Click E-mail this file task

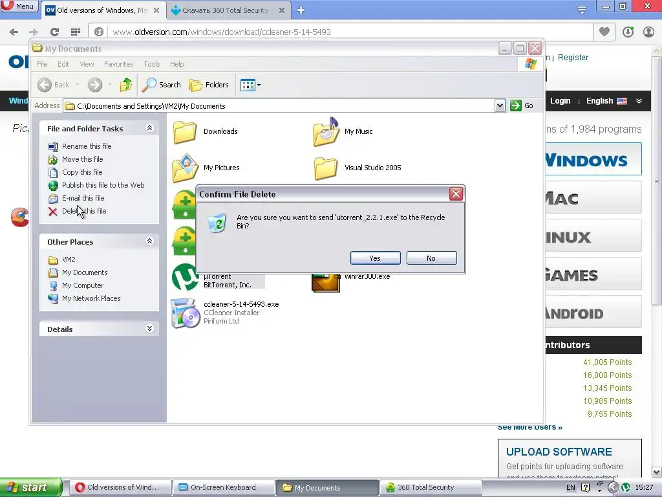[x=83, y=198]
